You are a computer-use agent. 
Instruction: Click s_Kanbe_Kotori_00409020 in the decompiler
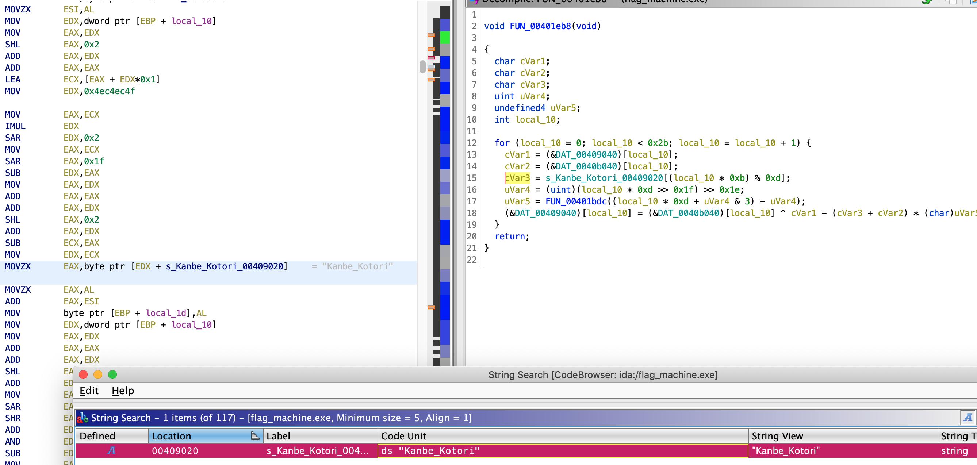click(604, 178)
